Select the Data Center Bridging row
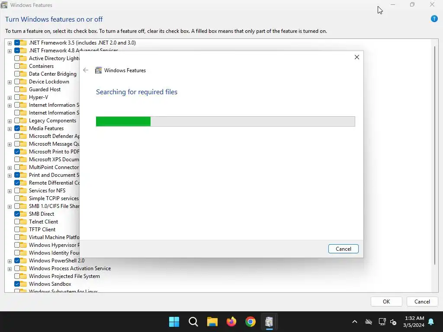This screenshot has height=332, width=443. [x=52, y=74]
